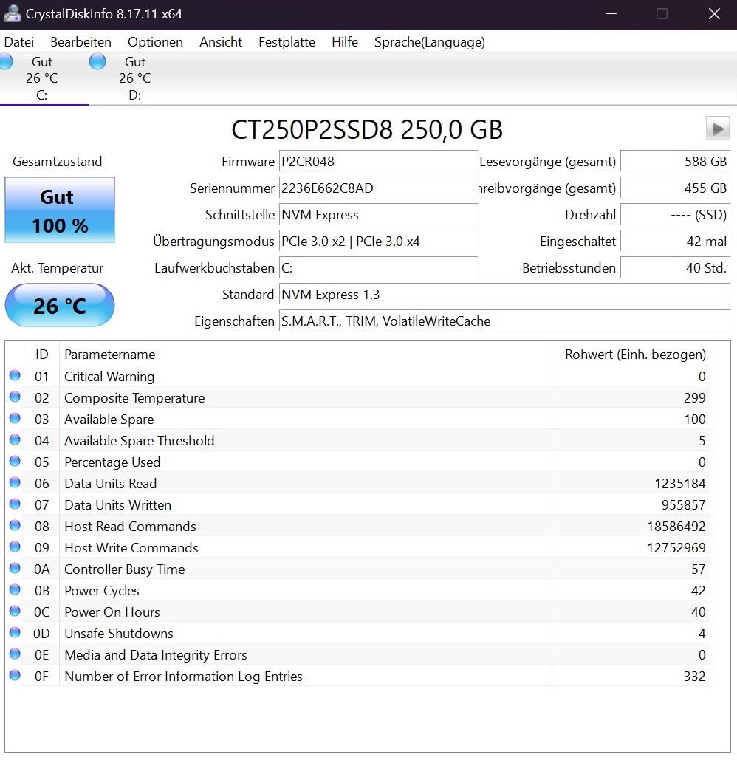
Task: Open the Optionen menu
Action: (155, 42)
